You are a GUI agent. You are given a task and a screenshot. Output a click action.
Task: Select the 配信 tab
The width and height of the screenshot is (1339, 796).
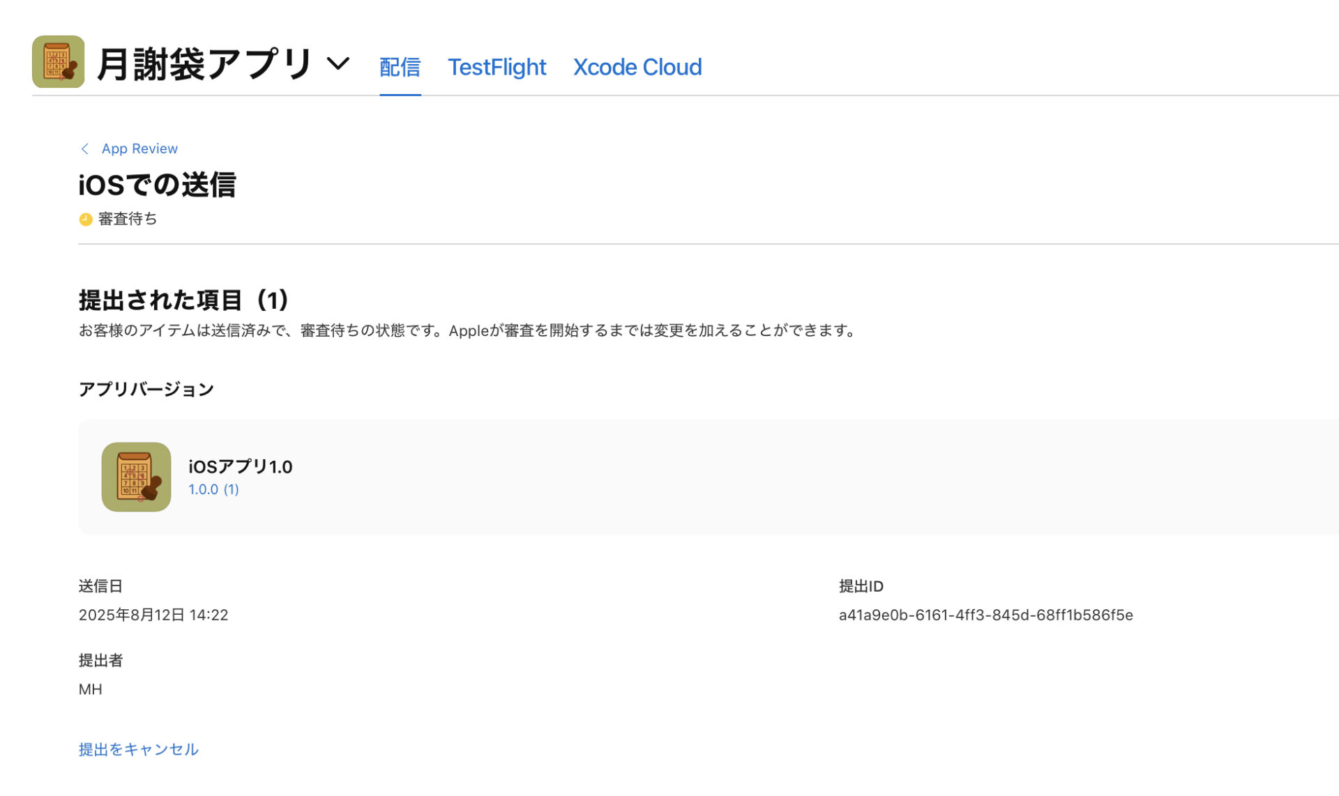coord(400,67)
